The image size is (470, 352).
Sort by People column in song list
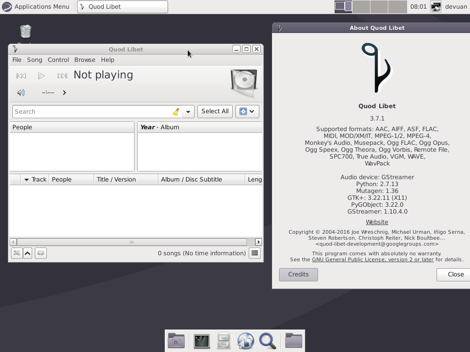coord(71,180)
